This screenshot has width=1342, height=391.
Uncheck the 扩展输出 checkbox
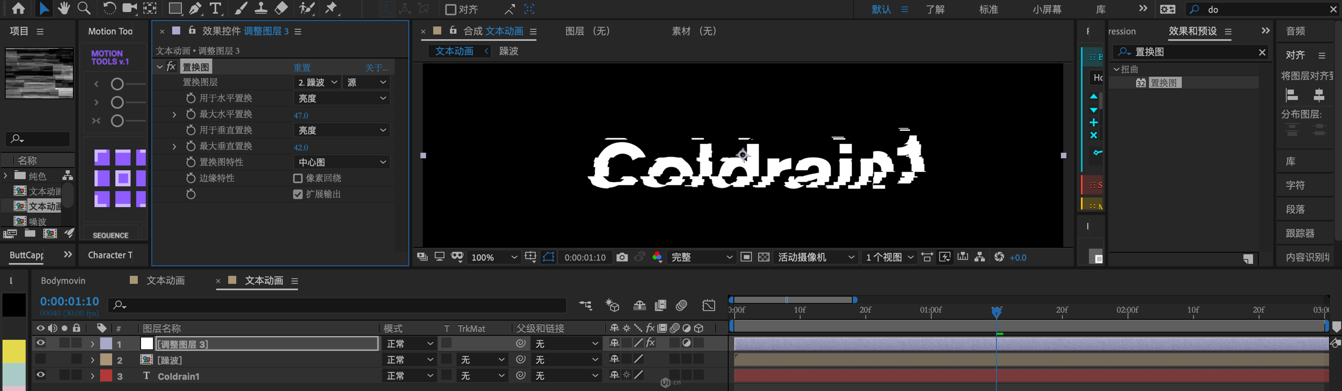click(298, 194)
